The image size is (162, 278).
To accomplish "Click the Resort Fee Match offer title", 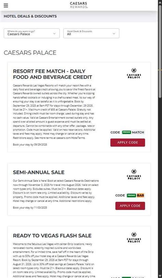I will tap(52, 74).
